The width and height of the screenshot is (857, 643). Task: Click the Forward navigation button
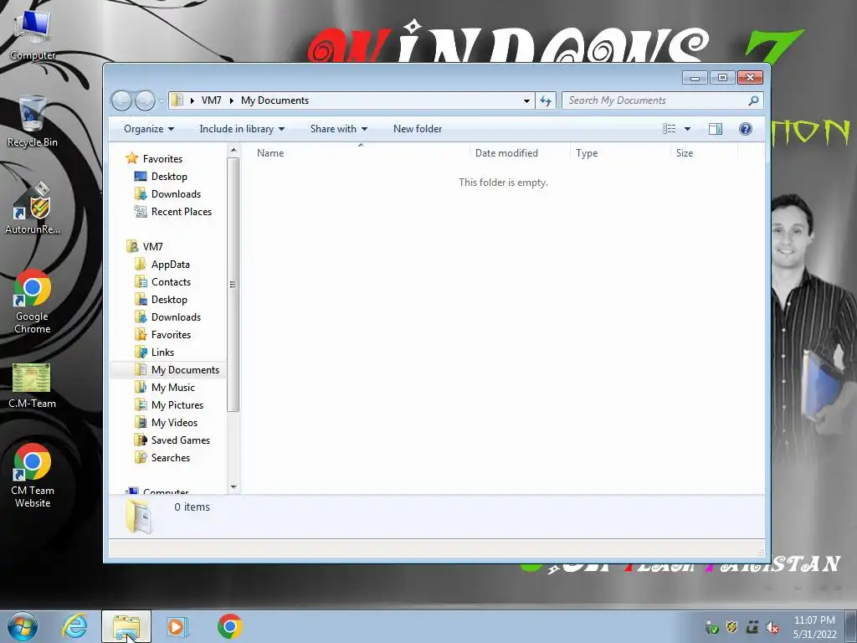pos(145,100)
